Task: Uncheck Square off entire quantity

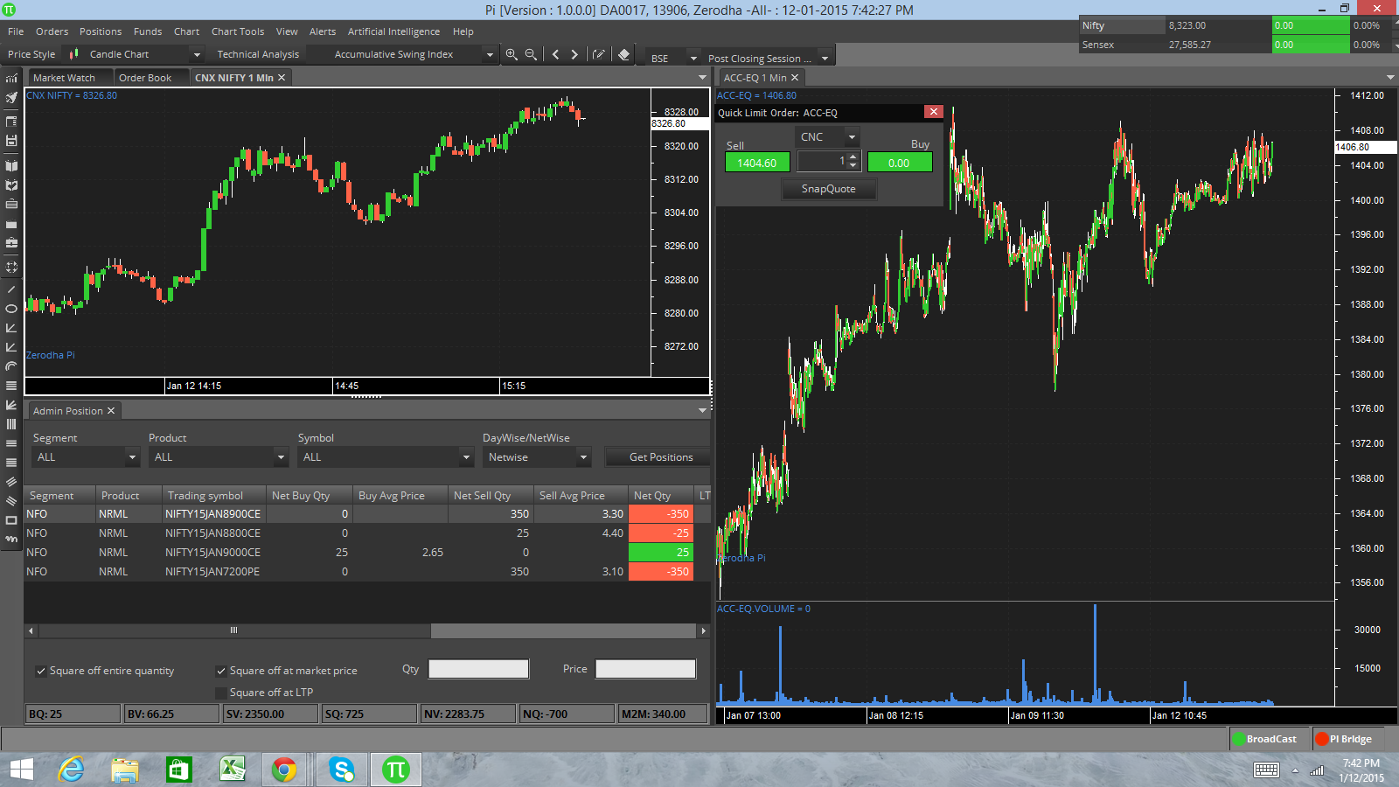Action: pos(40,672)
